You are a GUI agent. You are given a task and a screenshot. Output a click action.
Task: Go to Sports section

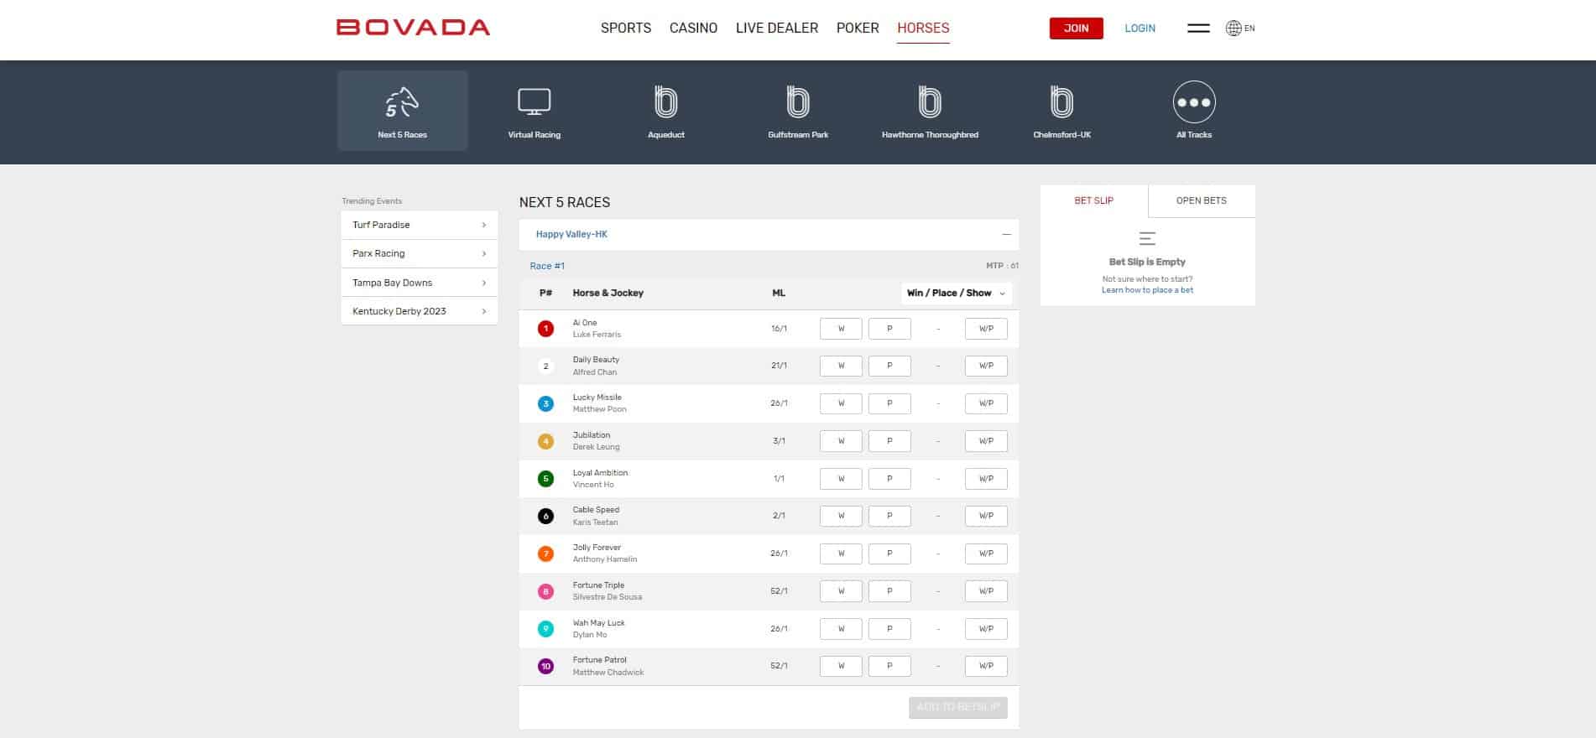626,28
